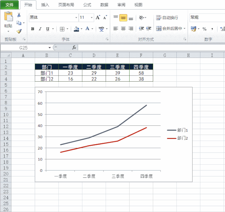
Task: Switch to the 插入 Insert tab
Action: click(45, 5)
